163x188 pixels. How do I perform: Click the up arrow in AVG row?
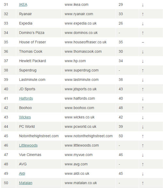(143, 164)
